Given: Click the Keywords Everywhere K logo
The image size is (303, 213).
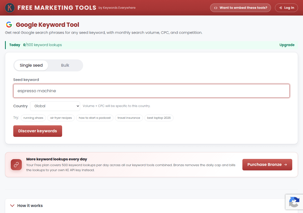Looking at the screenshot, I should coord(10,8).
